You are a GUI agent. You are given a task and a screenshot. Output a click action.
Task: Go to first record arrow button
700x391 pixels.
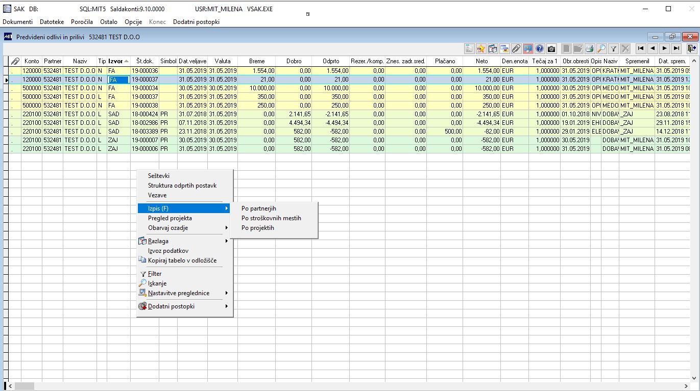640,48
